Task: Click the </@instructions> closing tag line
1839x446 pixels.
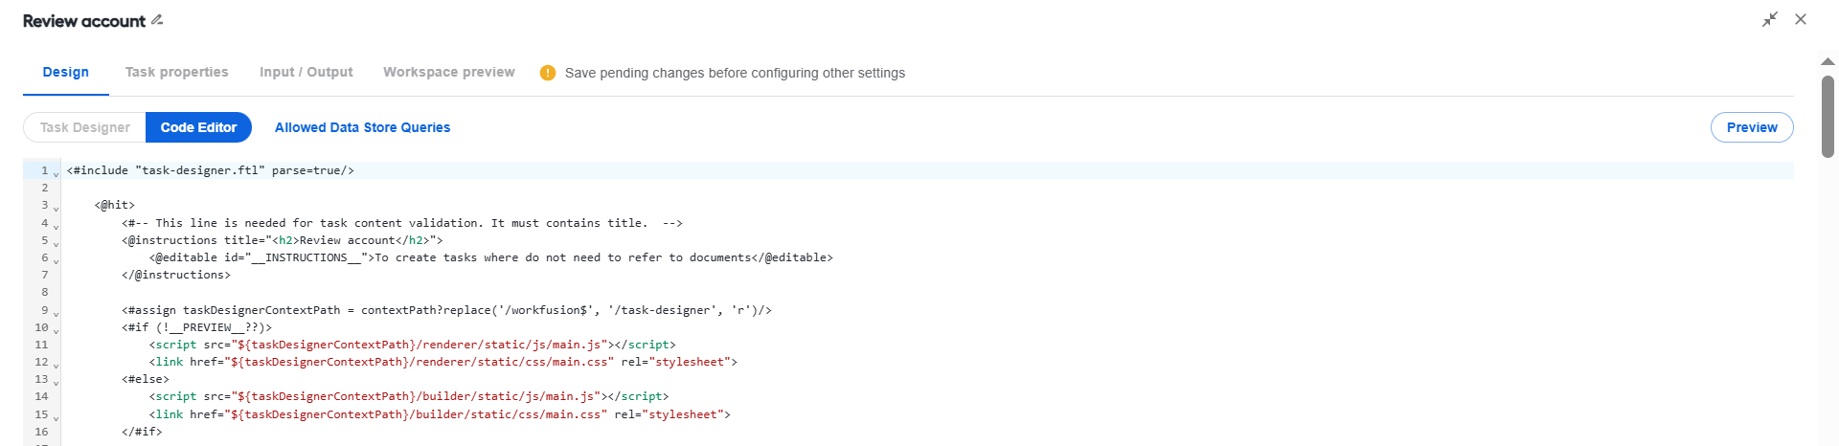Action: point(176,275)
